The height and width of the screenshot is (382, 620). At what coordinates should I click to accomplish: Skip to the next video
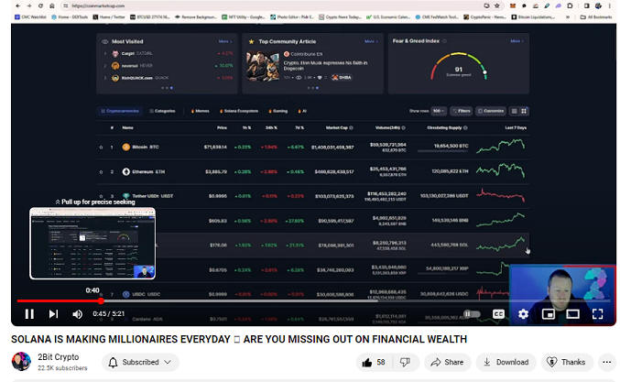(53, 314)
